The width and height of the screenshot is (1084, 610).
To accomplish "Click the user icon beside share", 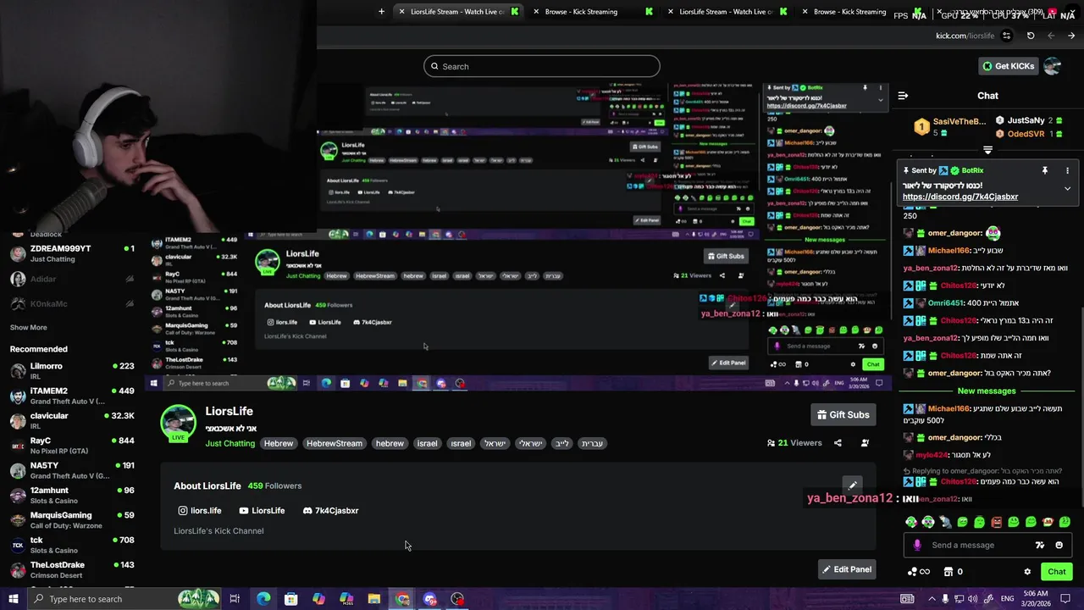I will 865,443.
